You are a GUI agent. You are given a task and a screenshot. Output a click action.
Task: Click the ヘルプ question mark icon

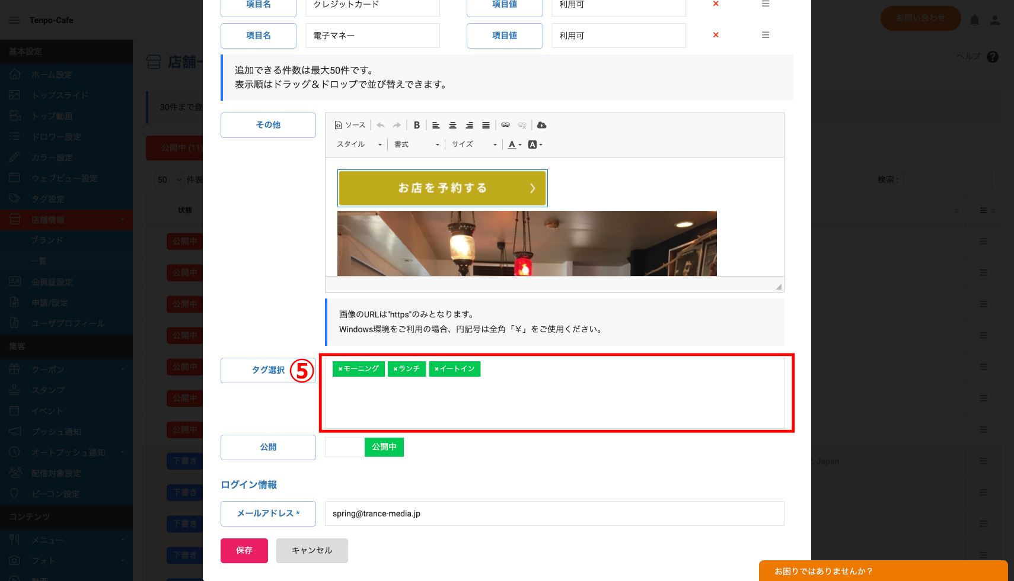[993, 57]
